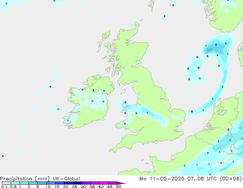This screenshot has width=243, height=188.
Task: Select the 35–40 mm legend color swatch
Action: 95,183
